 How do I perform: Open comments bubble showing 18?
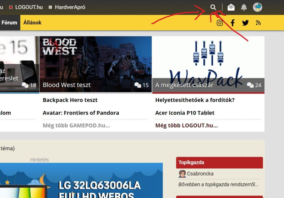pyautogui.click(x=25, y=85)
